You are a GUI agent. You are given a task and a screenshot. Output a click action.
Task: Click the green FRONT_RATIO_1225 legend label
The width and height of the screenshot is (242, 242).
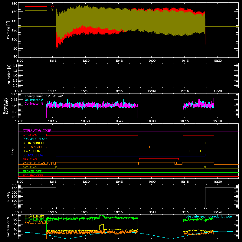[39, 219]
